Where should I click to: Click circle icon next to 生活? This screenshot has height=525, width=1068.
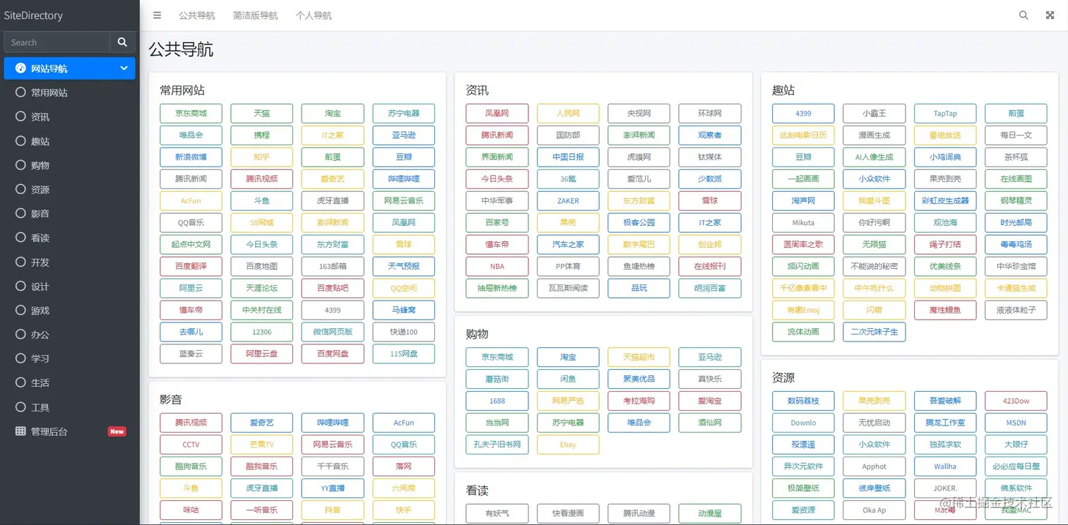point(20,382)
